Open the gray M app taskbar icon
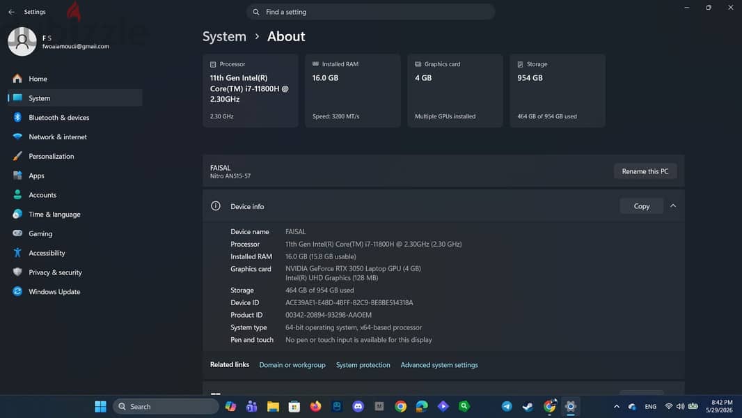The height and width of the screenshot is (418, 742). point(379,406)
